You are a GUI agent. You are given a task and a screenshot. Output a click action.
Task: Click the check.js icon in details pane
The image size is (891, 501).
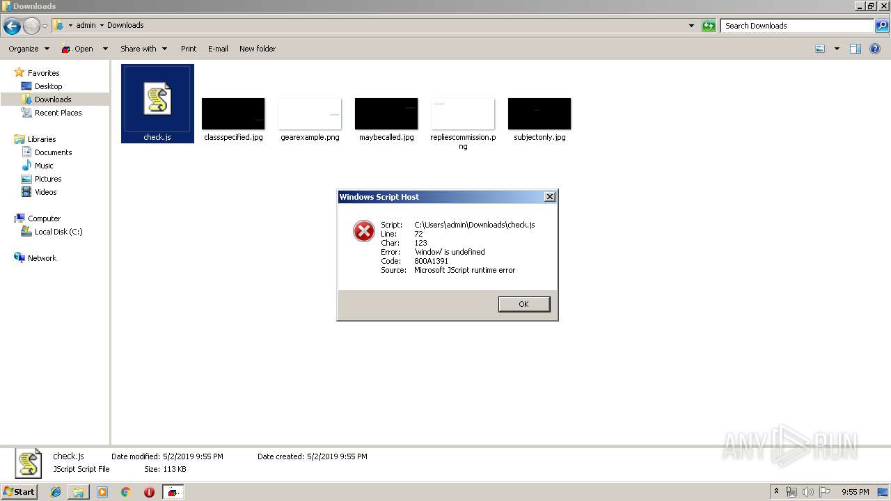[x=29, y=463]
